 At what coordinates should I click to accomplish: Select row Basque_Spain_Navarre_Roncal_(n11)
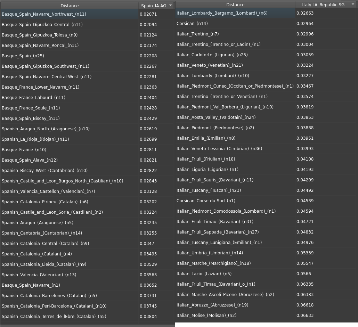[x=88, y=46]
